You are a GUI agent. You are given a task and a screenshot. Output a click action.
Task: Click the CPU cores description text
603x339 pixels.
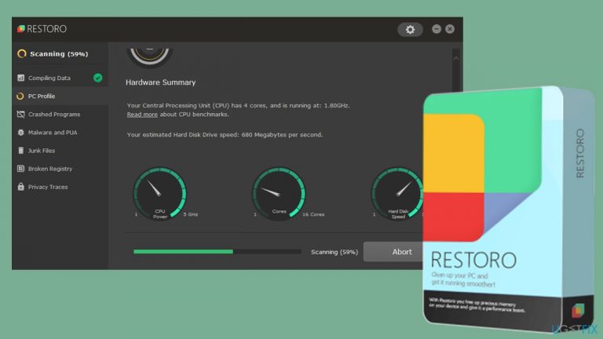coord(239,105)
